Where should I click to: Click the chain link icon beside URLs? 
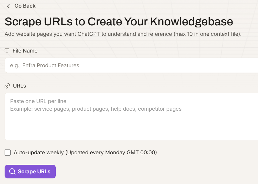7,86
